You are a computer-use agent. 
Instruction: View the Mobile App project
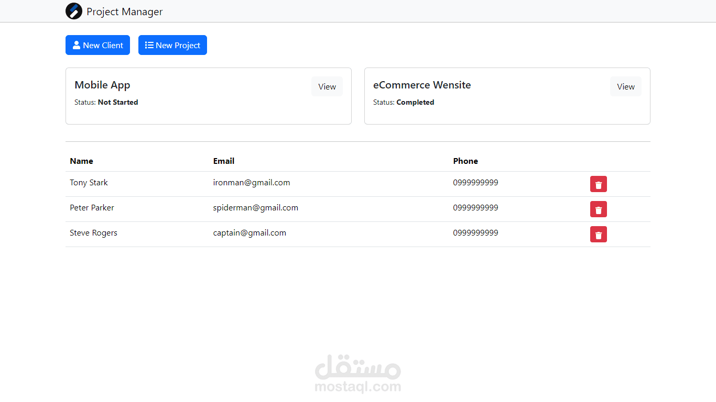click(x=327, y=87)
